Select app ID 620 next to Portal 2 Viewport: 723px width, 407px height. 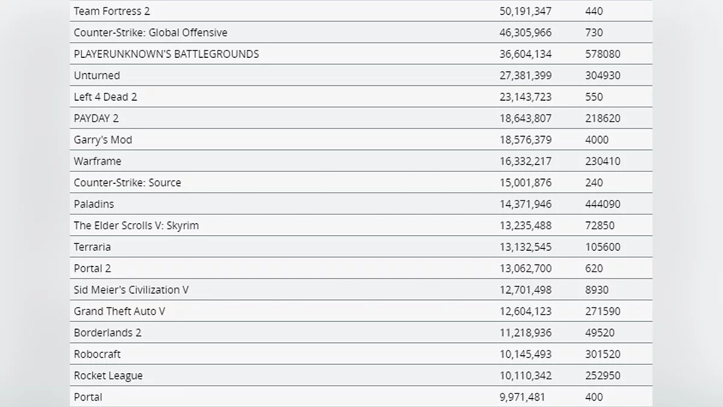tap(594, 268)
